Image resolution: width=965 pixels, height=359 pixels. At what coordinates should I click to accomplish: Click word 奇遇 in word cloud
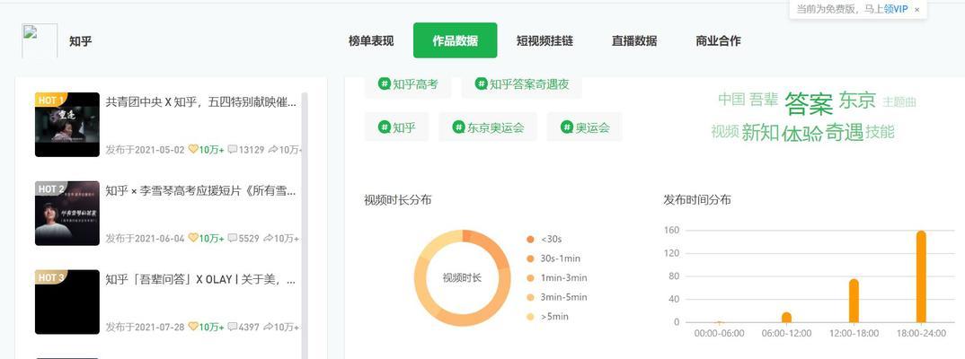(845, 132)
